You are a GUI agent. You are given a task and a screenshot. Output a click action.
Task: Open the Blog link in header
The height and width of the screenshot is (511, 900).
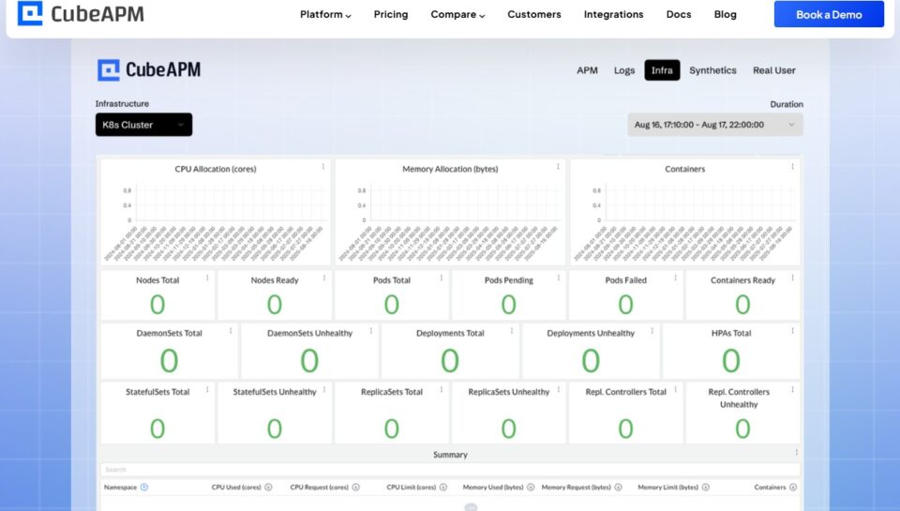[x=726, y=14]
